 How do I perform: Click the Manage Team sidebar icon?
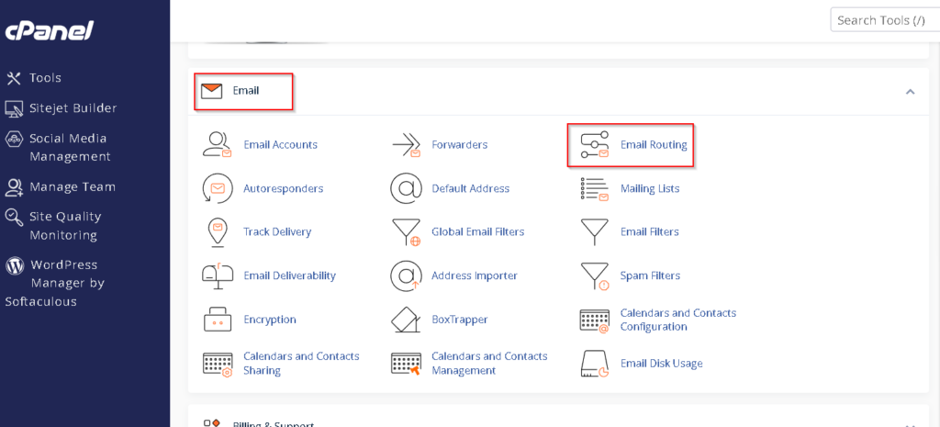[x=13, y=187]
